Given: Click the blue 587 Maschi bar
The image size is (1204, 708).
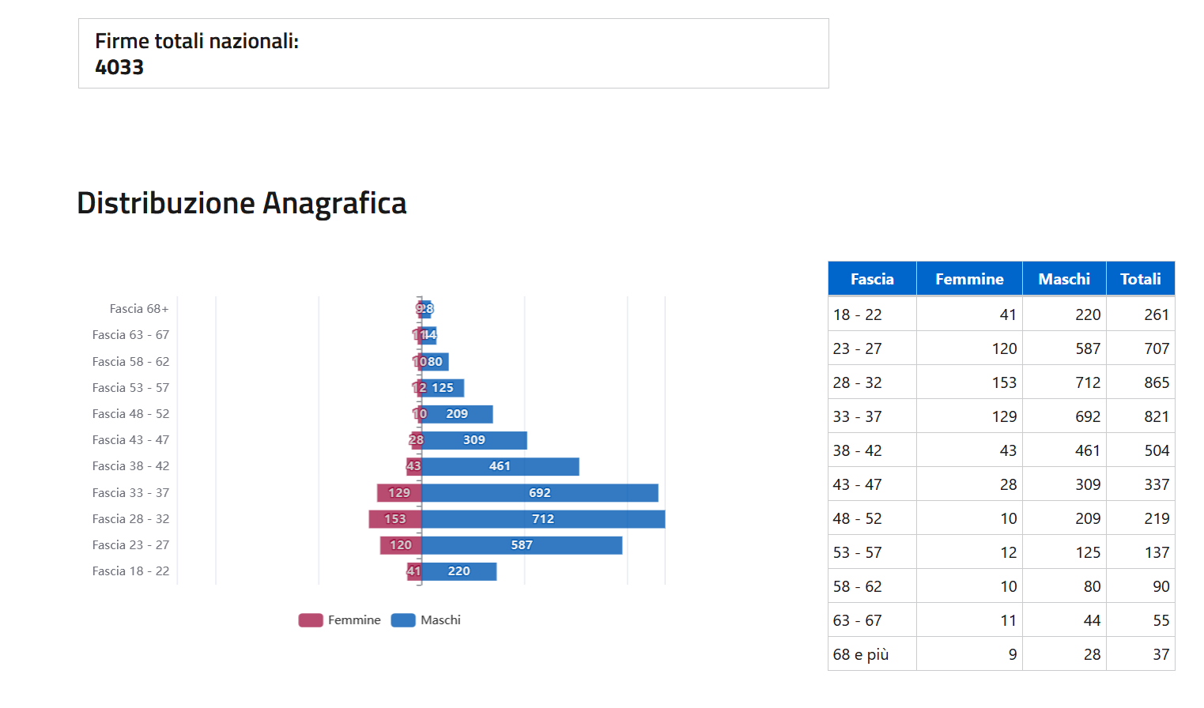Looking at the screenshot, I should coord(522,545).
